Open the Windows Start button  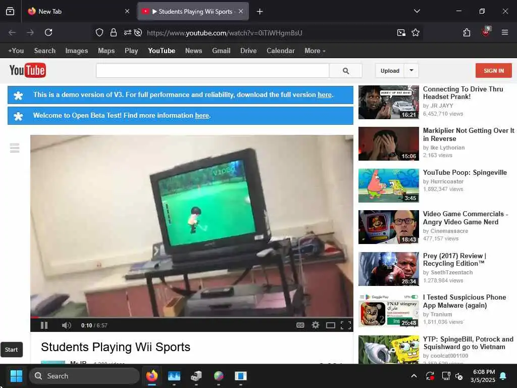(16, 376)
